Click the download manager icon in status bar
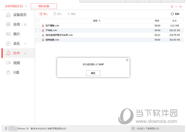The height and width of the screenshot is (132, 186). pyautogui.click(x=133, y=128)
